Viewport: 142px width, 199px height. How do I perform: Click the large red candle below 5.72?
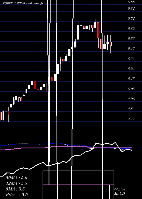98,30
